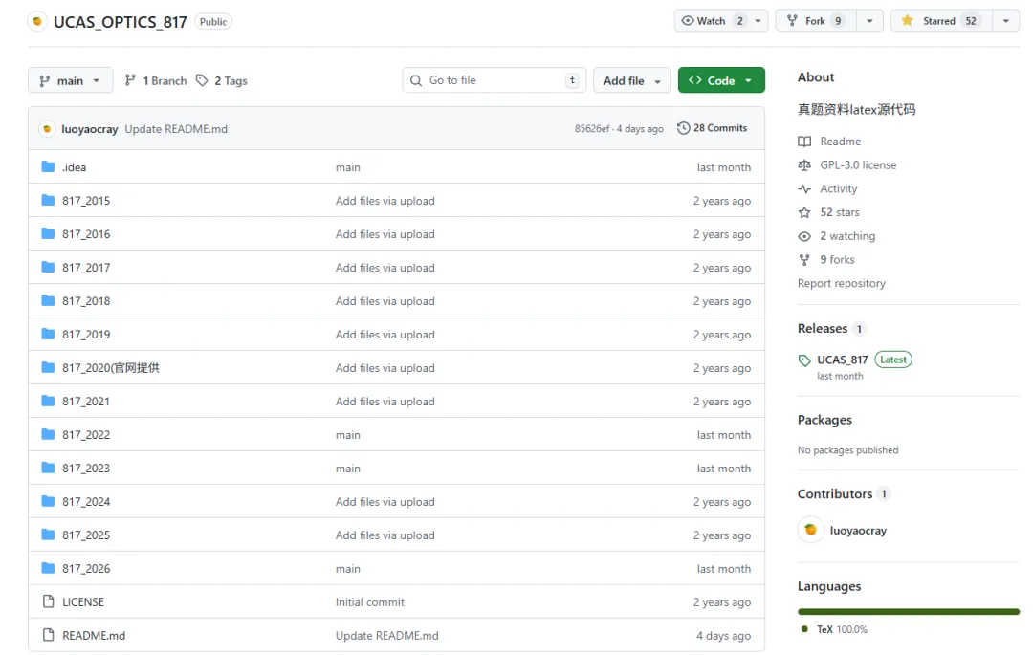Click the Fork button
The image size is (1033, 655).
[x=816, y=20]
